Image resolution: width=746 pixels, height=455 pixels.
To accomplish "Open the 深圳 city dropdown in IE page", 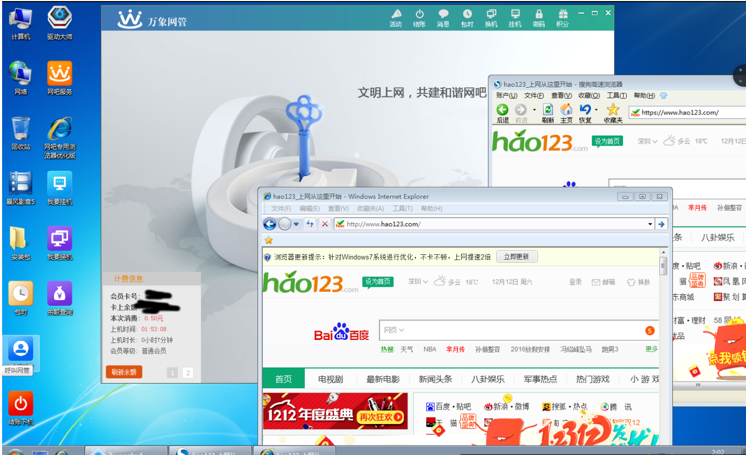I will [x=418, y=282].
